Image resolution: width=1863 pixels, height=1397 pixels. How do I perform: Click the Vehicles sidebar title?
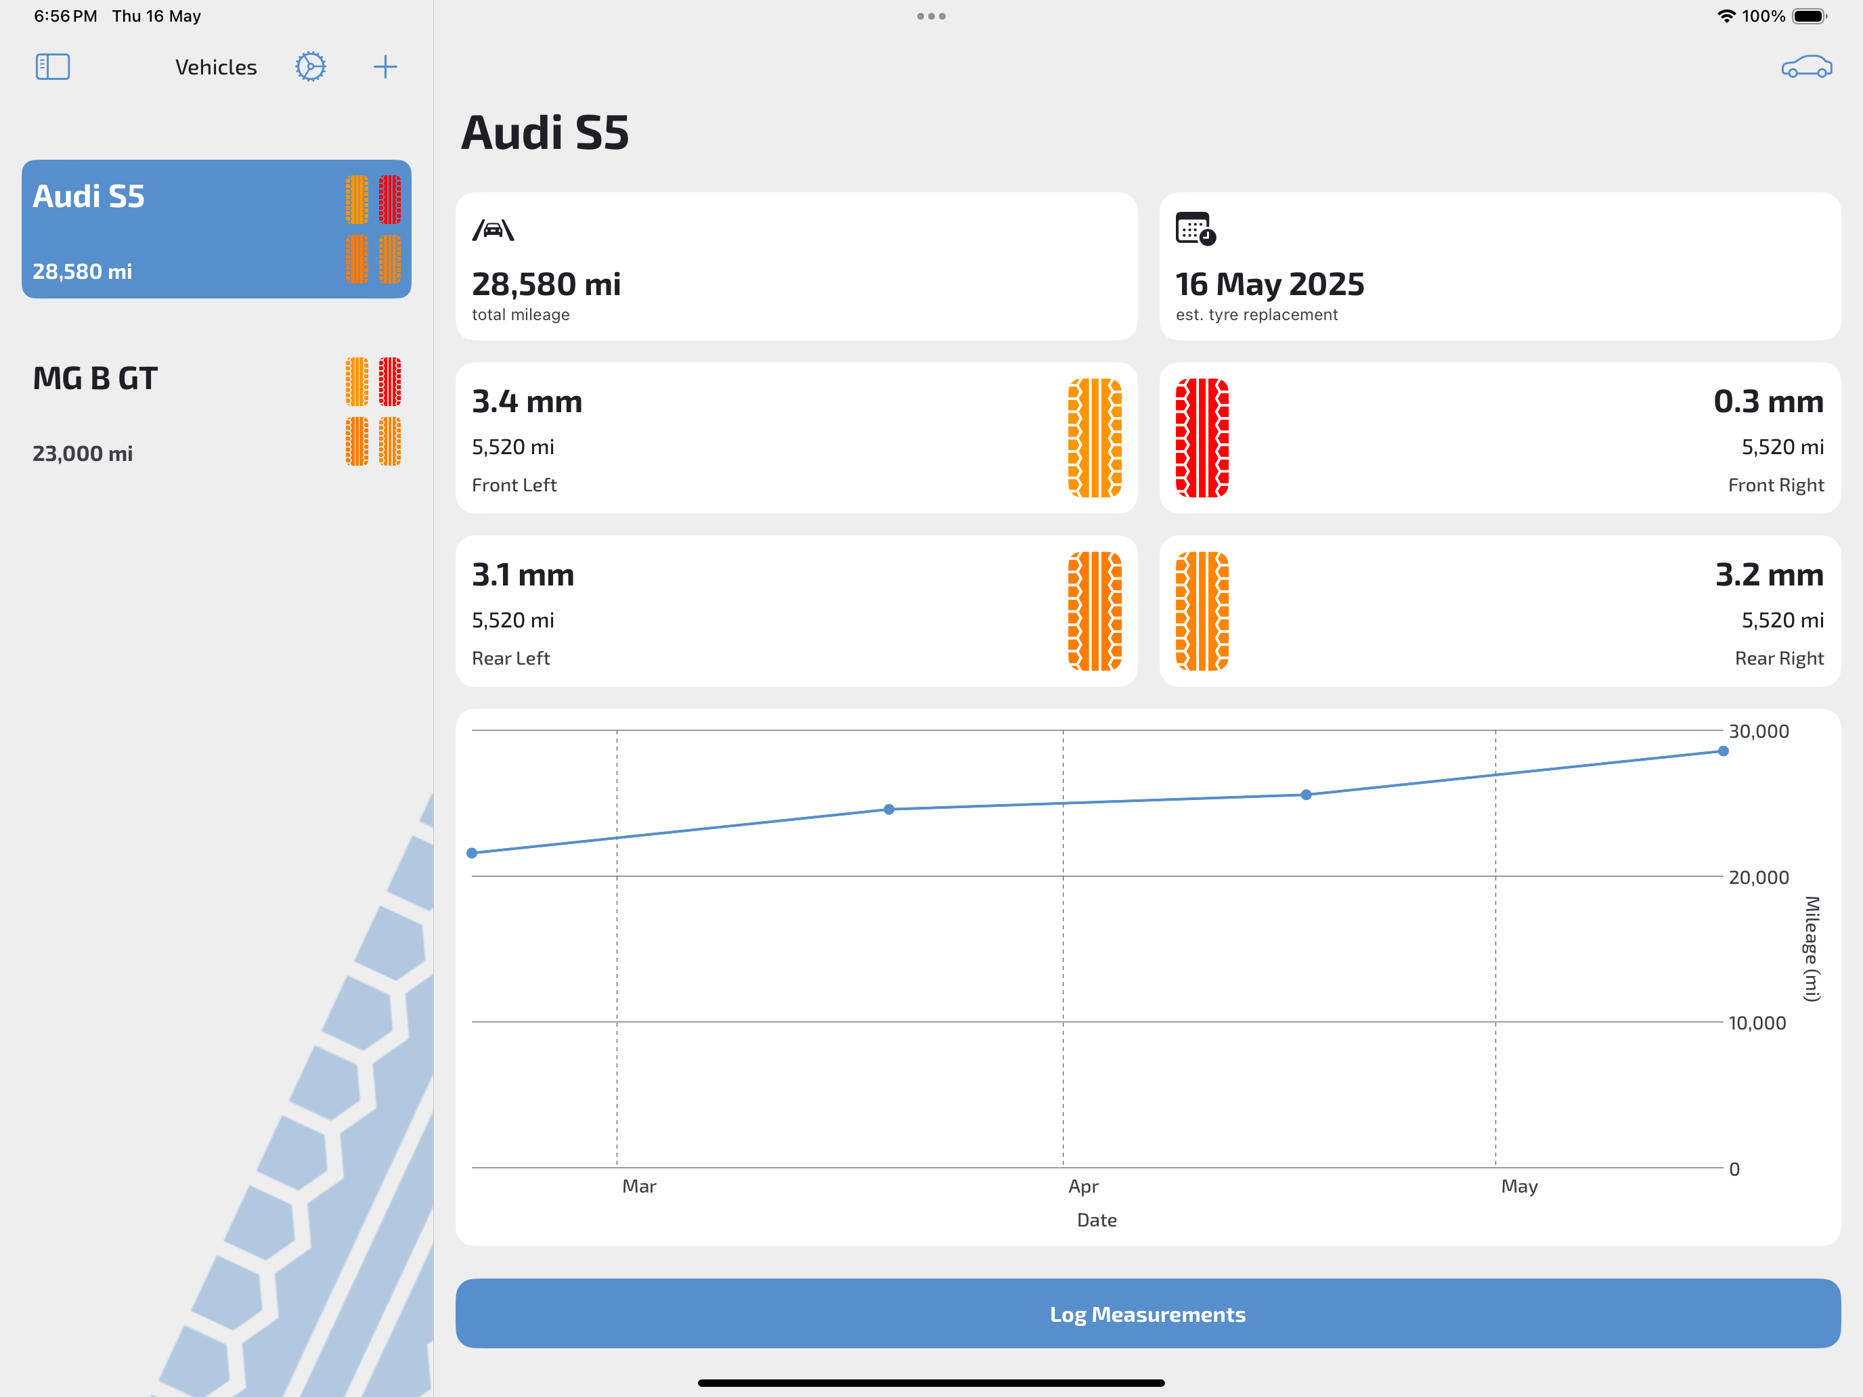pos(217,68)
